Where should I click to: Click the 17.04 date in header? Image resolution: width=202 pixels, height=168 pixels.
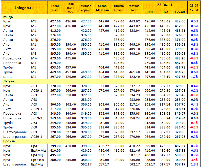tap(194, 10)
